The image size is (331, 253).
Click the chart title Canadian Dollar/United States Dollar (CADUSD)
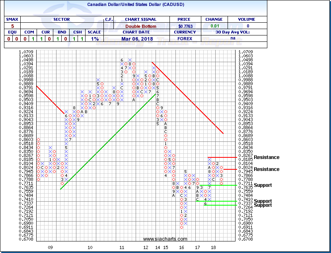pyautogui.click(x=135, y=5)
